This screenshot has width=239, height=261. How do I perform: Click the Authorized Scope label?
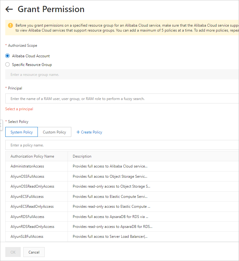(x=23, y=46)
